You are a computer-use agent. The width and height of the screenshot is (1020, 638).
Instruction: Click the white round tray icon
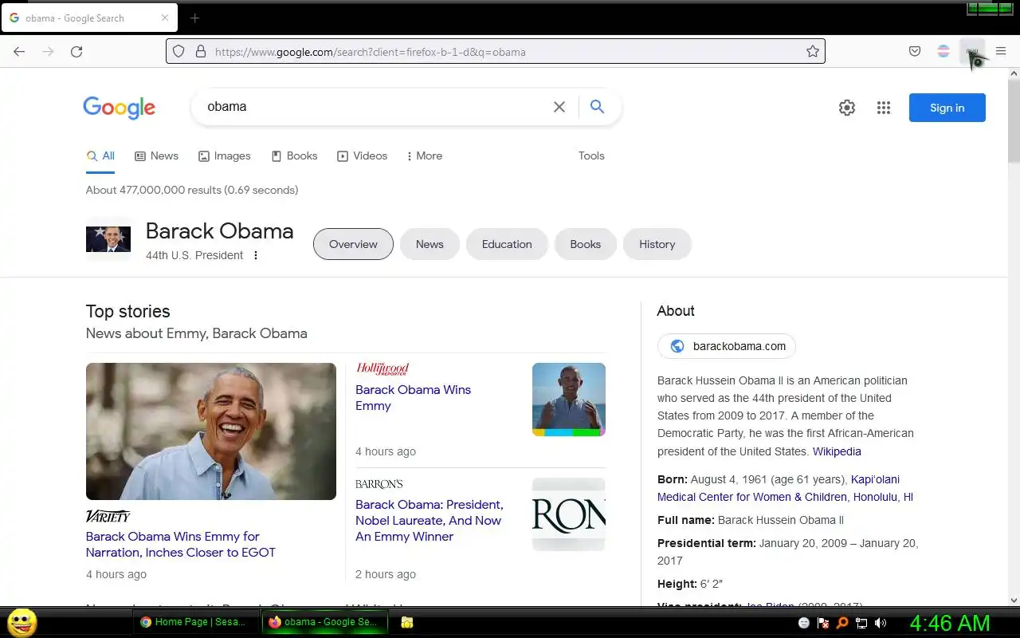(804, 623)
